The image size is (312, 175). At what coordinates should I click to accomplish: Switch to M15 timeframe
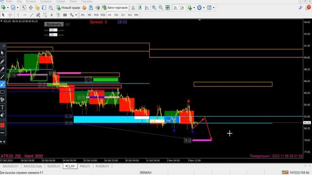pyautogui.click(x=96, y=15)
